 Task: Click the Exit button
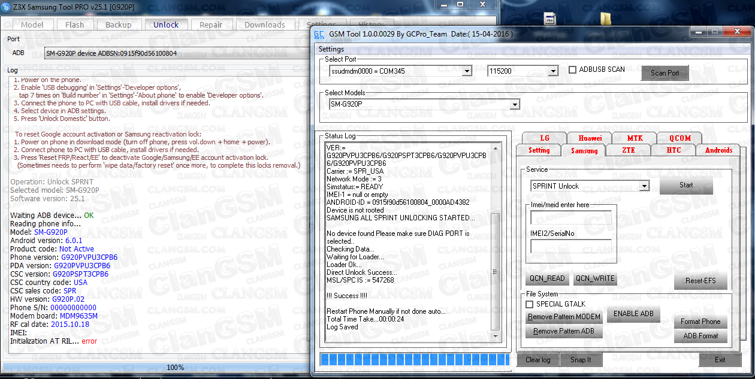click(x=720, y=360)
